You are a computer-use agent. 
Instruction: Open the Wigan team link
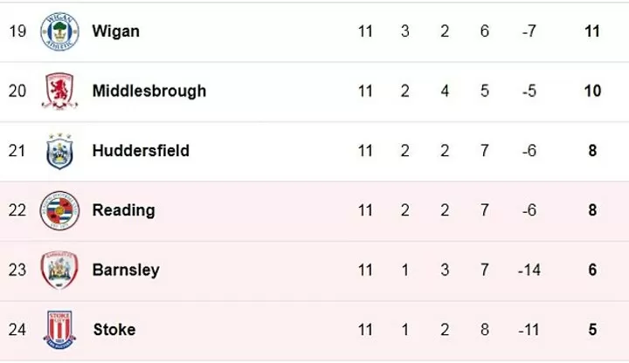coord(116,31)
